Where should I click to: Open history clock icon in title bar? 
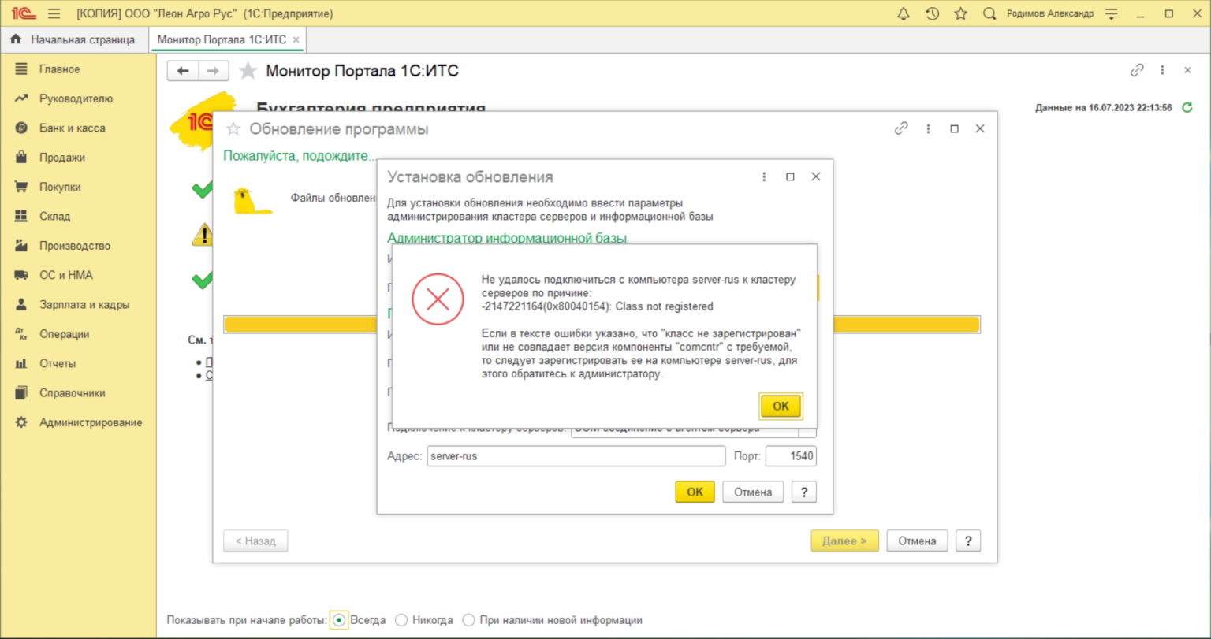pyautogui.click(x=932, y=13)
